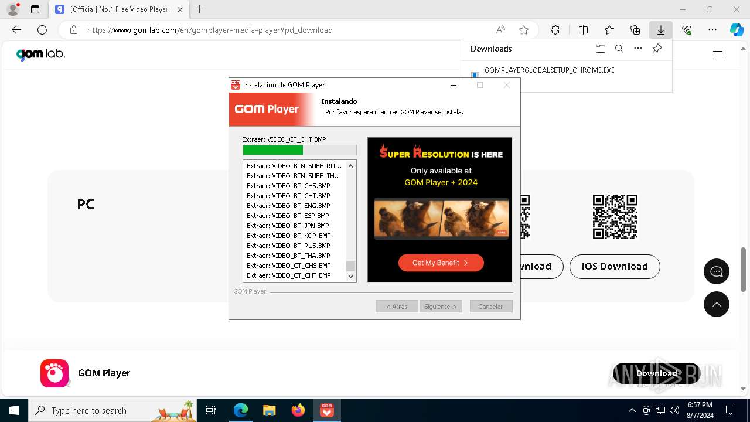
Task: Go back to top with arrow button
Action: click(x=717, y=304)
